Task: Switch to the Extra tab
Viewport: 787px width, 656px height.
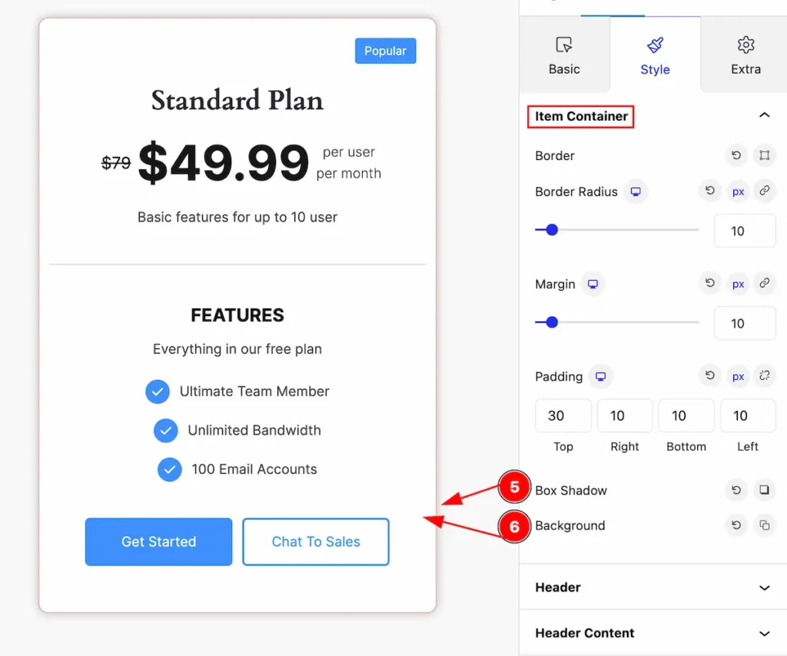Action: point(745,55)
